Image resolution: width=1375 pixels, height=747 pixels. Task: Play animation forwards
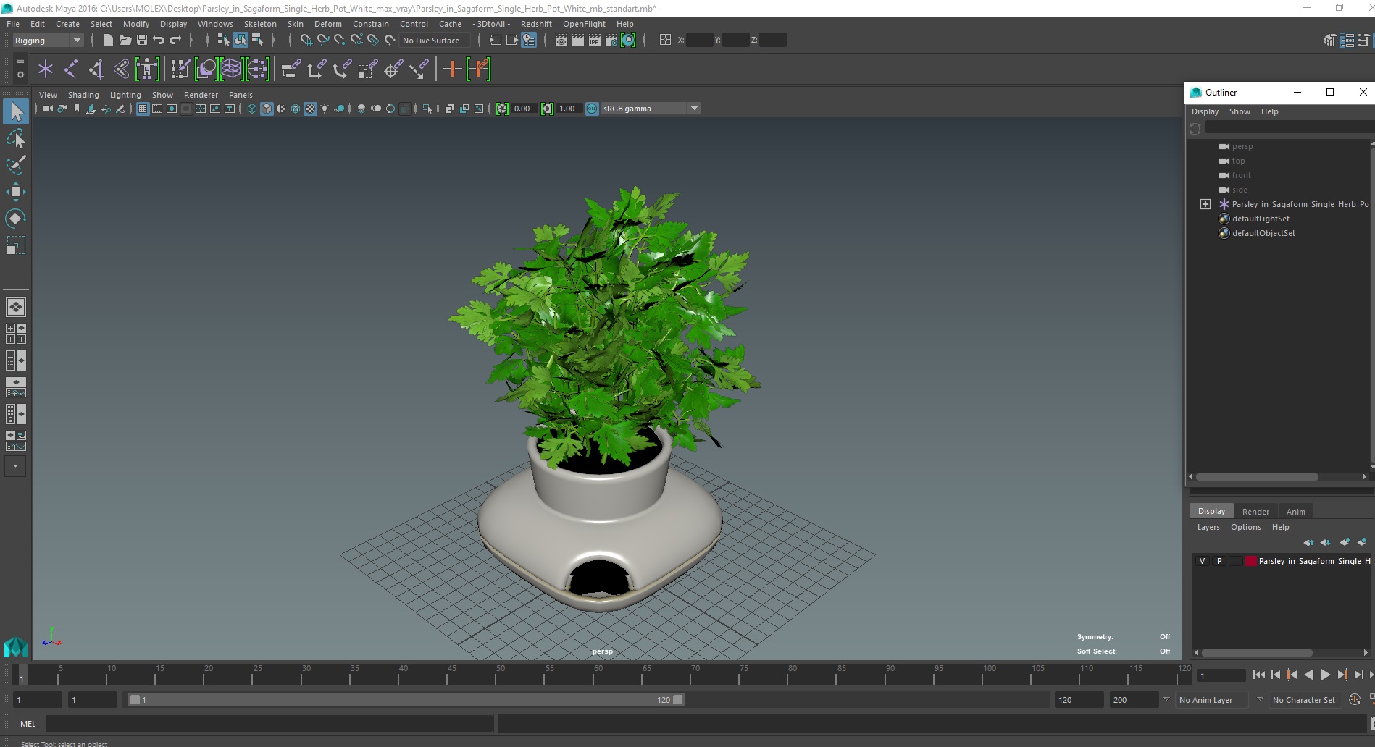point(1325,675)
